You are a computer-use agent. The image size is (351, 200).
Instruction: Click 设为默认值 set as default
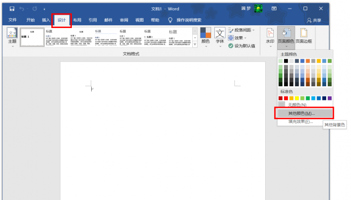241,46
